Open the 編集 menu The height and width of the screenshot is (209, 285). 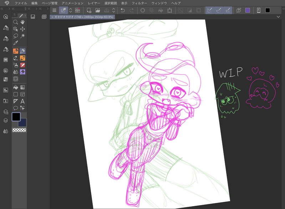[34, 3]
